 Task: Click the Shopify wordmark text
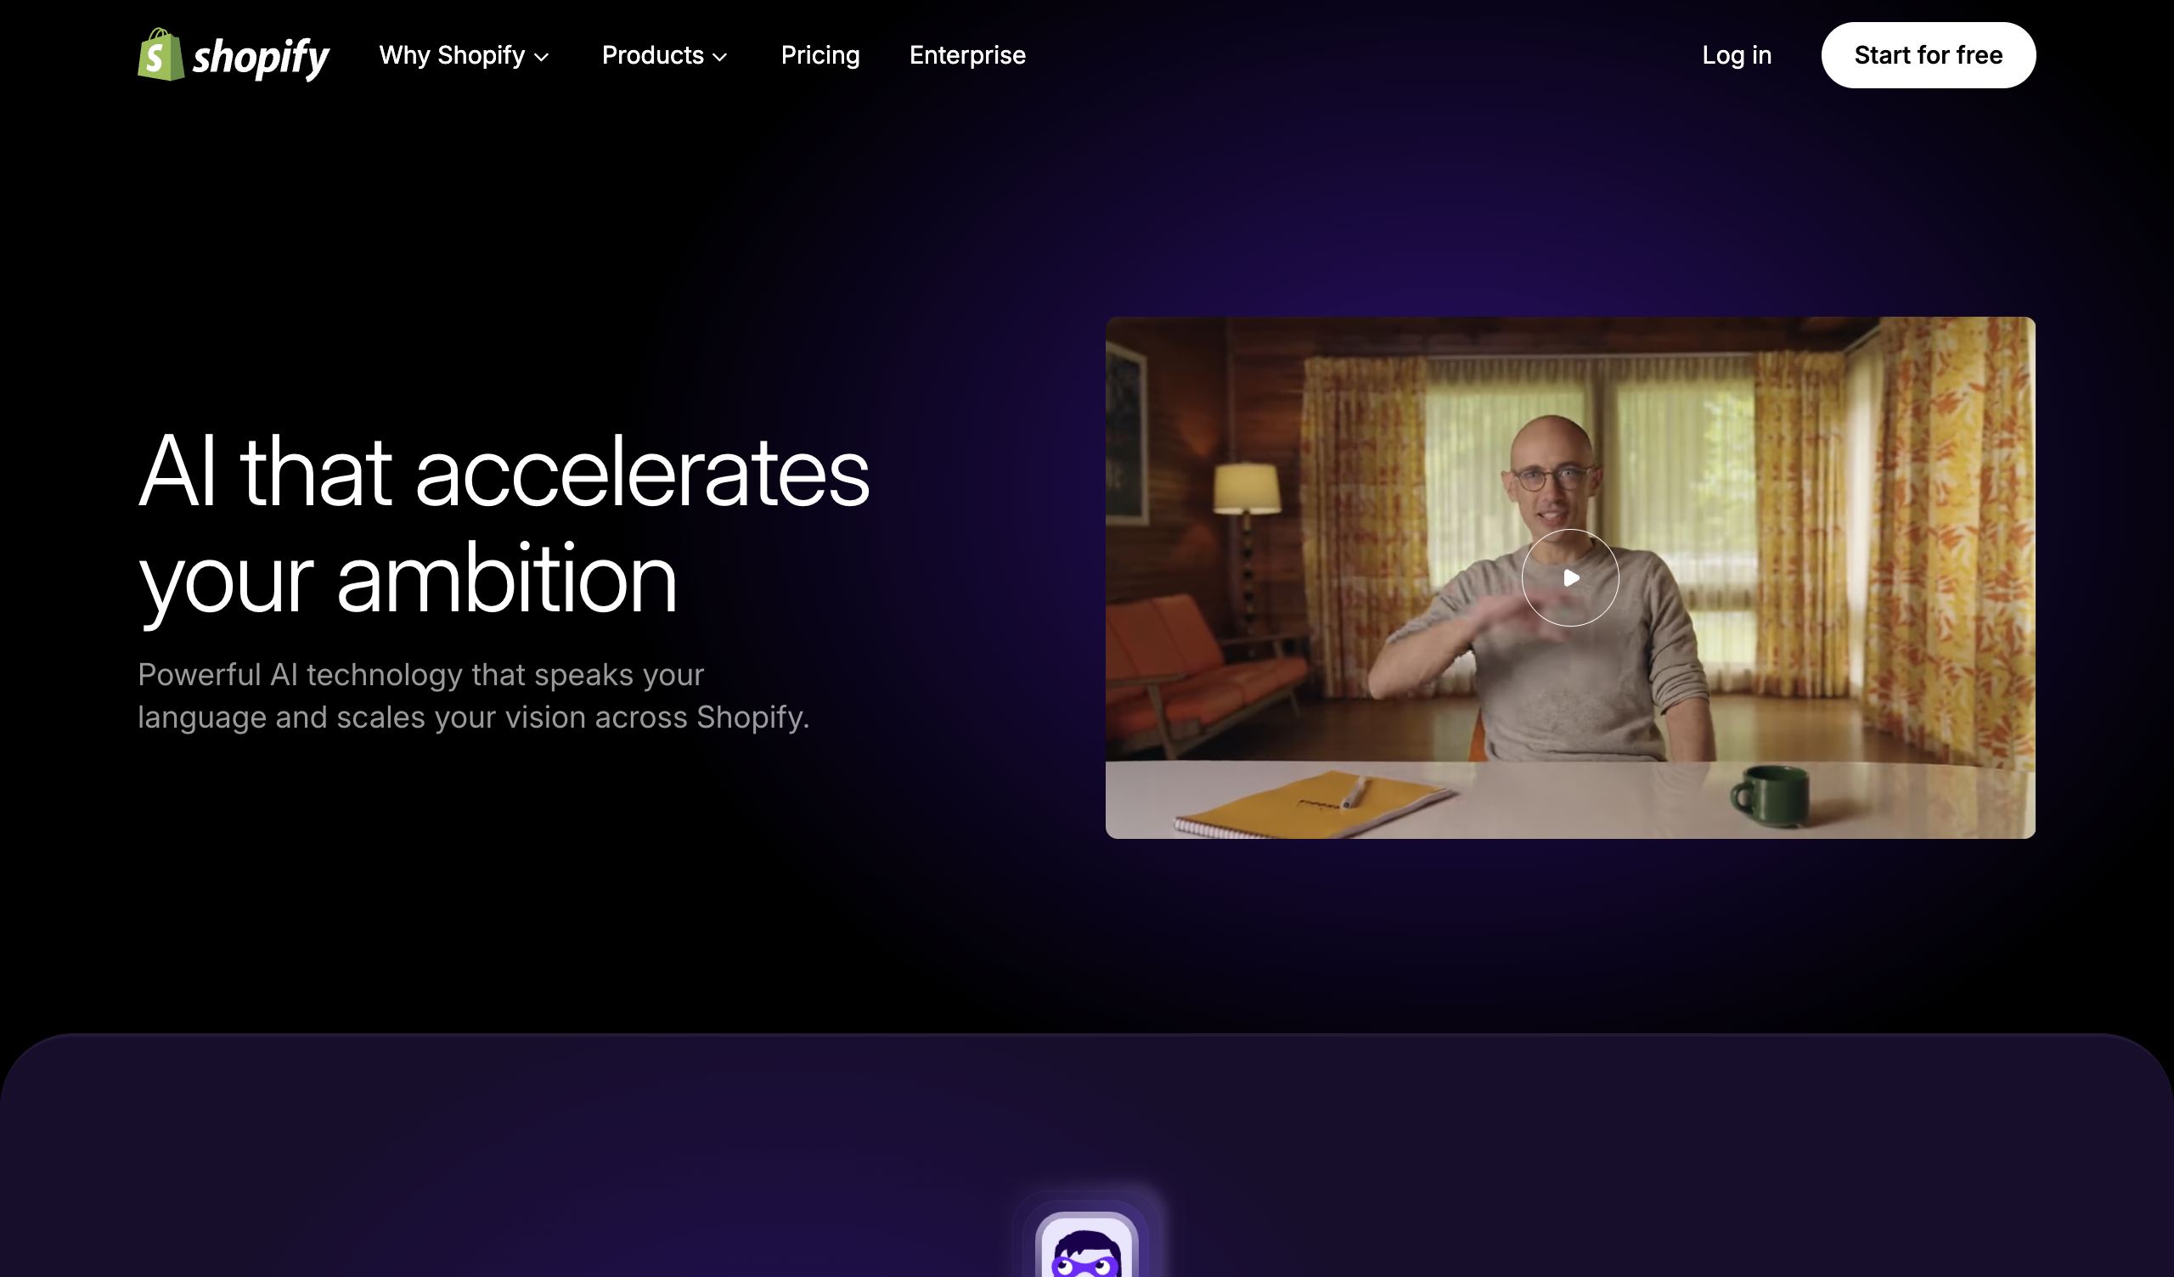(x=261, y=58)
